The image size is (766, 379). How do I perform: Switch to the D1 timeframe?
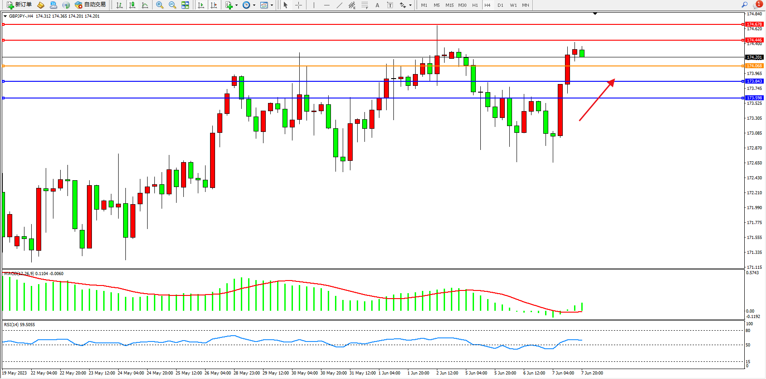500,5
